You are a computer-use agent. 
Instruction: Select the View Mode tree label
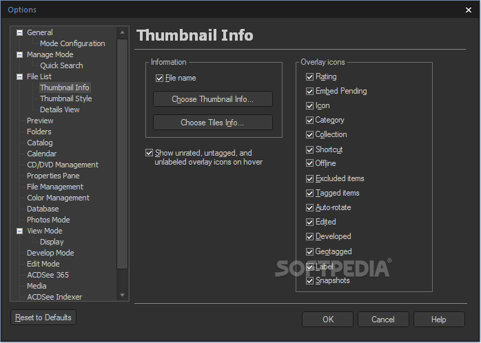pos(45,231)
